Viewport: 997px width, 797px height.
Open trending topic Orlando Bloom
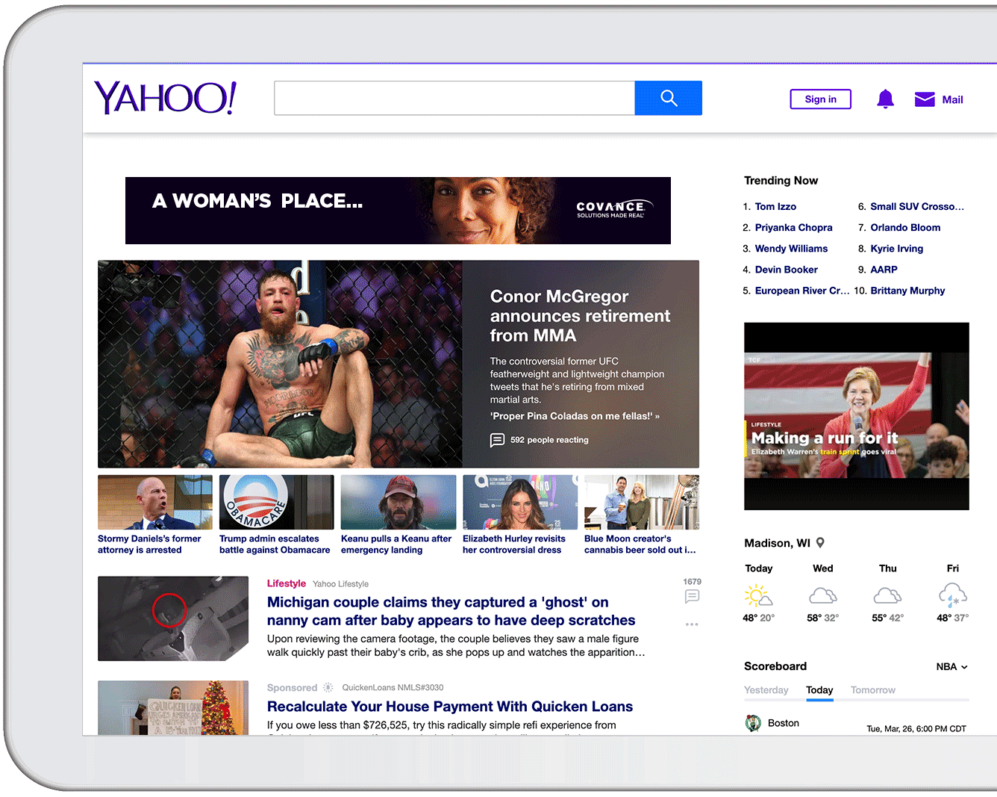point(905,227)
